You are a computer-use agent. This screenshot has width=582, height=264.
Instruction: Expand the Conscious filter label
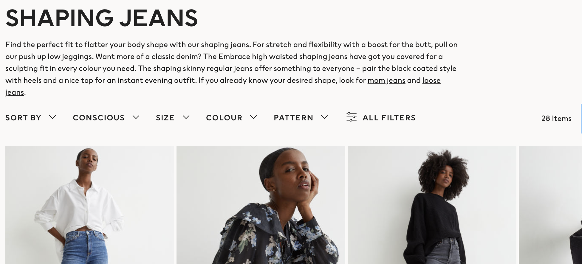[99, 118]
